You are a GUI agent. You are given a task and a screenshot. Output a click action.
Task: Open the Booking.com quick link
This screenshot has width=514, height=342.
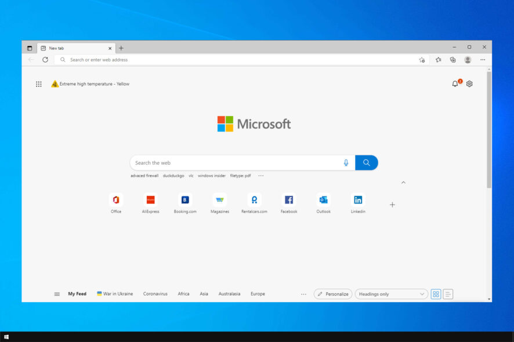click(185, 203)
